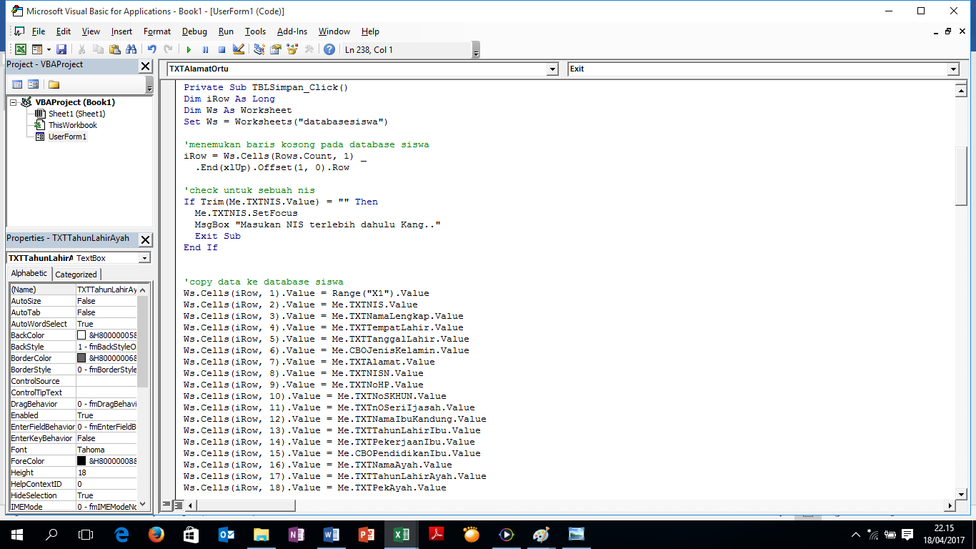The width and height of the screenshot is (976, 549).
Task: Open the TXTAlamatOrtu object dropdown
Action: 552,69
